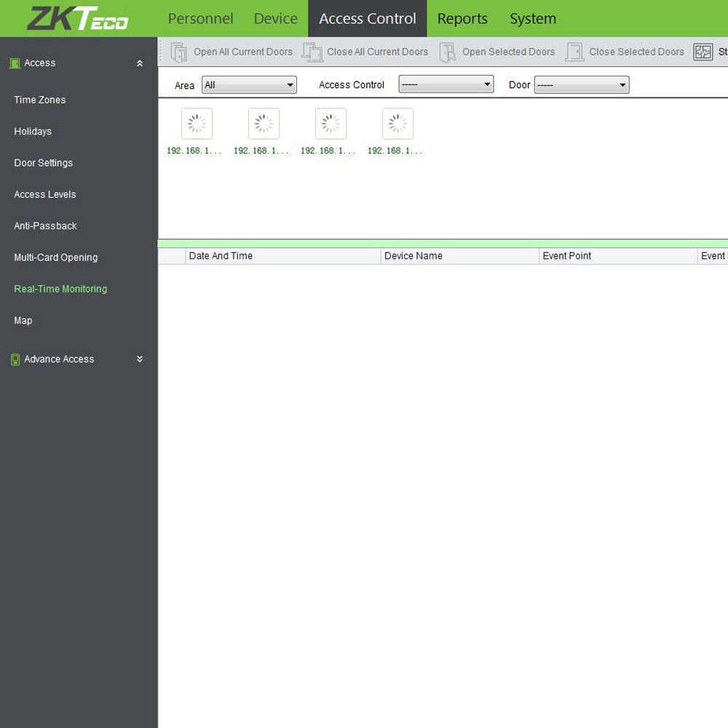This screenshot has width=728, height=728.
Task: Click the Close All Current Doors icon
Action: tap(312, 52)
